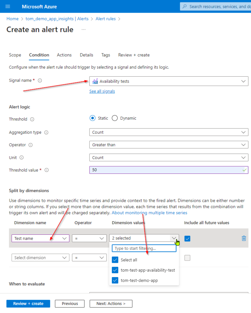The image size is (251, 313).
Task: Toggle the Select all checkbox
Action: [115, 260]
